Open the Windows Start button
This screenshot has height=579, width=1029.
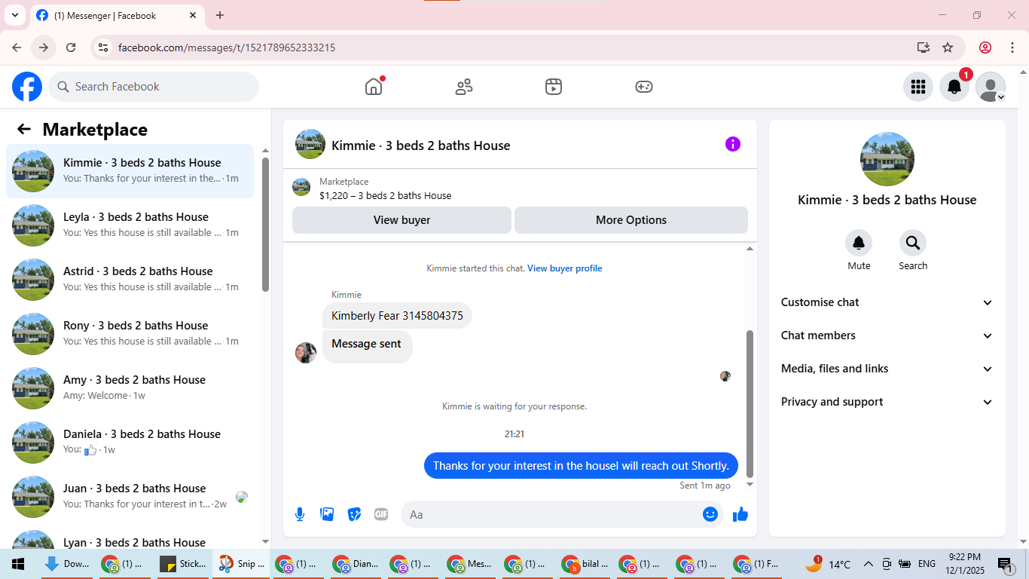pyautogui.click(x=17, y=564)
